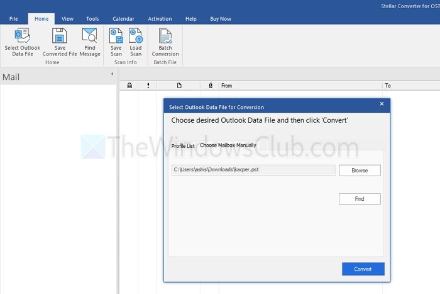This screenshot has width=440, height=294.
Task: Open the Help ribbon tab
Action: (x=191, y=19)
